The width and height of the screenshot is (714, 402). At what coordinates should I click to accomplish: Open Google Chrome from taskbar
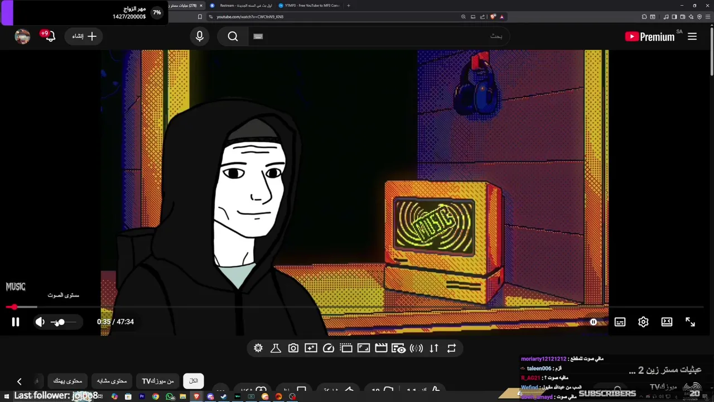pos(156,396)
